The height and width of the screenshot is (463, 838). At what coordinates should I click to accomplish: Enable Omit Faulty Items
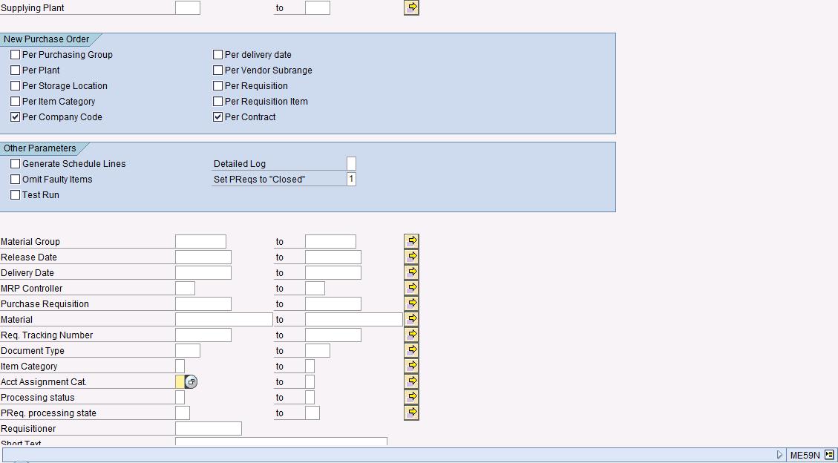[15, 179]
